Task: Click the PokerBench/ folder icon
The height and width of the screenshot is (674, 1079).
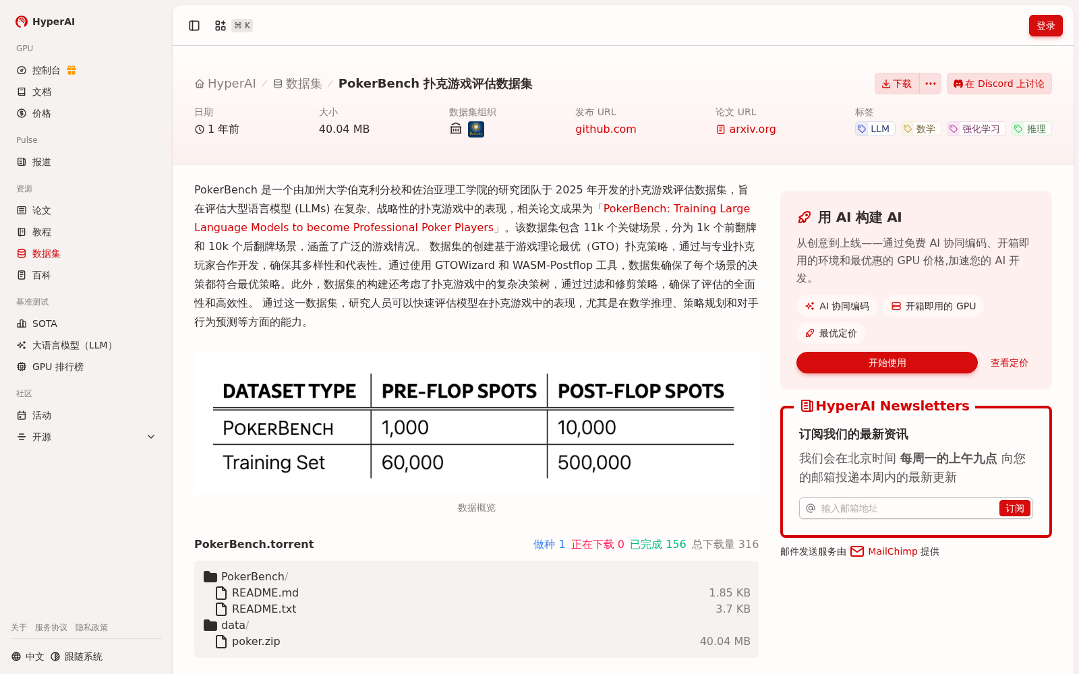Action: [210, 577]
